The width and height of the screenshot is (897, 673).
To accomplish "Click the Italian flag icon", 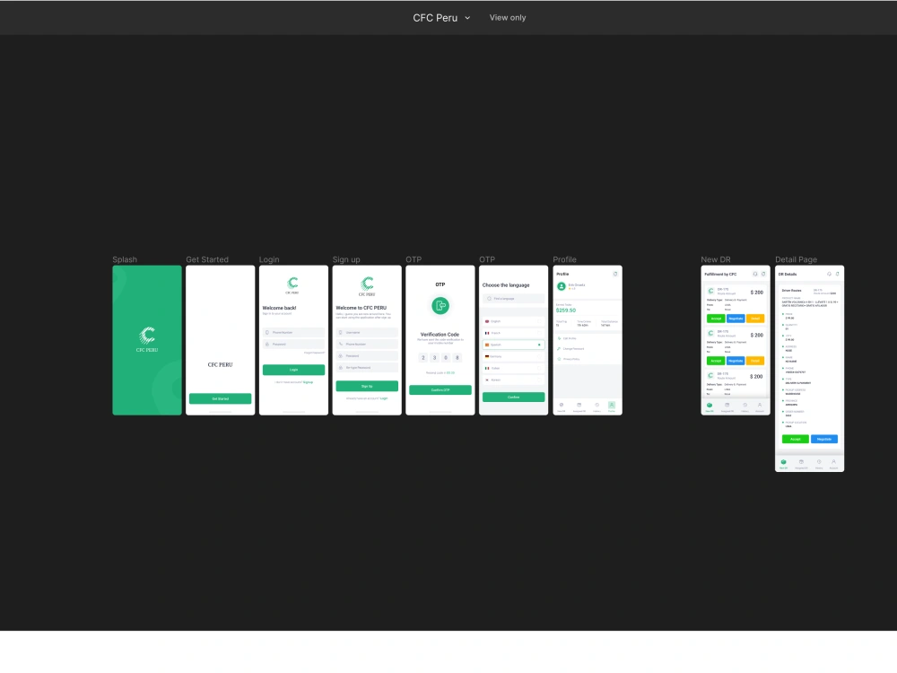I will click(487, 369).
